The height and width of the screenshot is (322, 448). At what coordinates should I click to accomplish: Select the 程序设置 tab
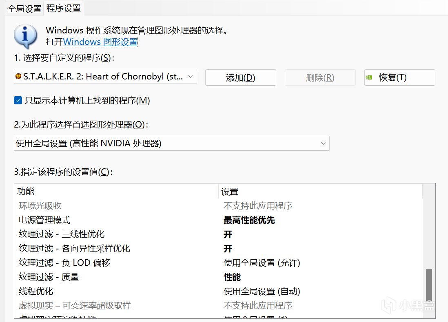click(64, 8)
